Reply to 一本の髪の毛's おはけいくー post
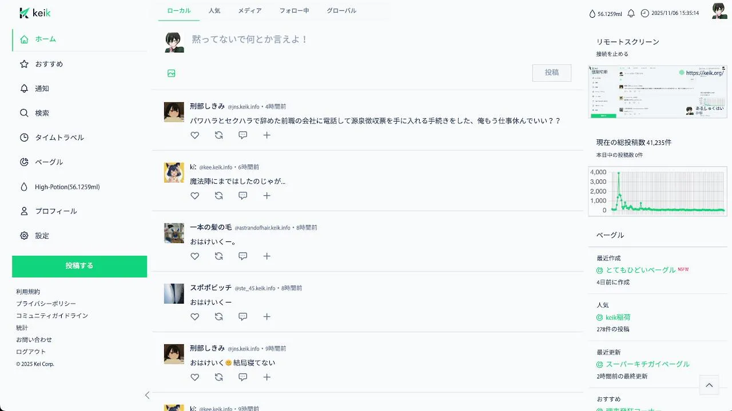732x411 pixels. pyautogui.click(x=242, y=256)
